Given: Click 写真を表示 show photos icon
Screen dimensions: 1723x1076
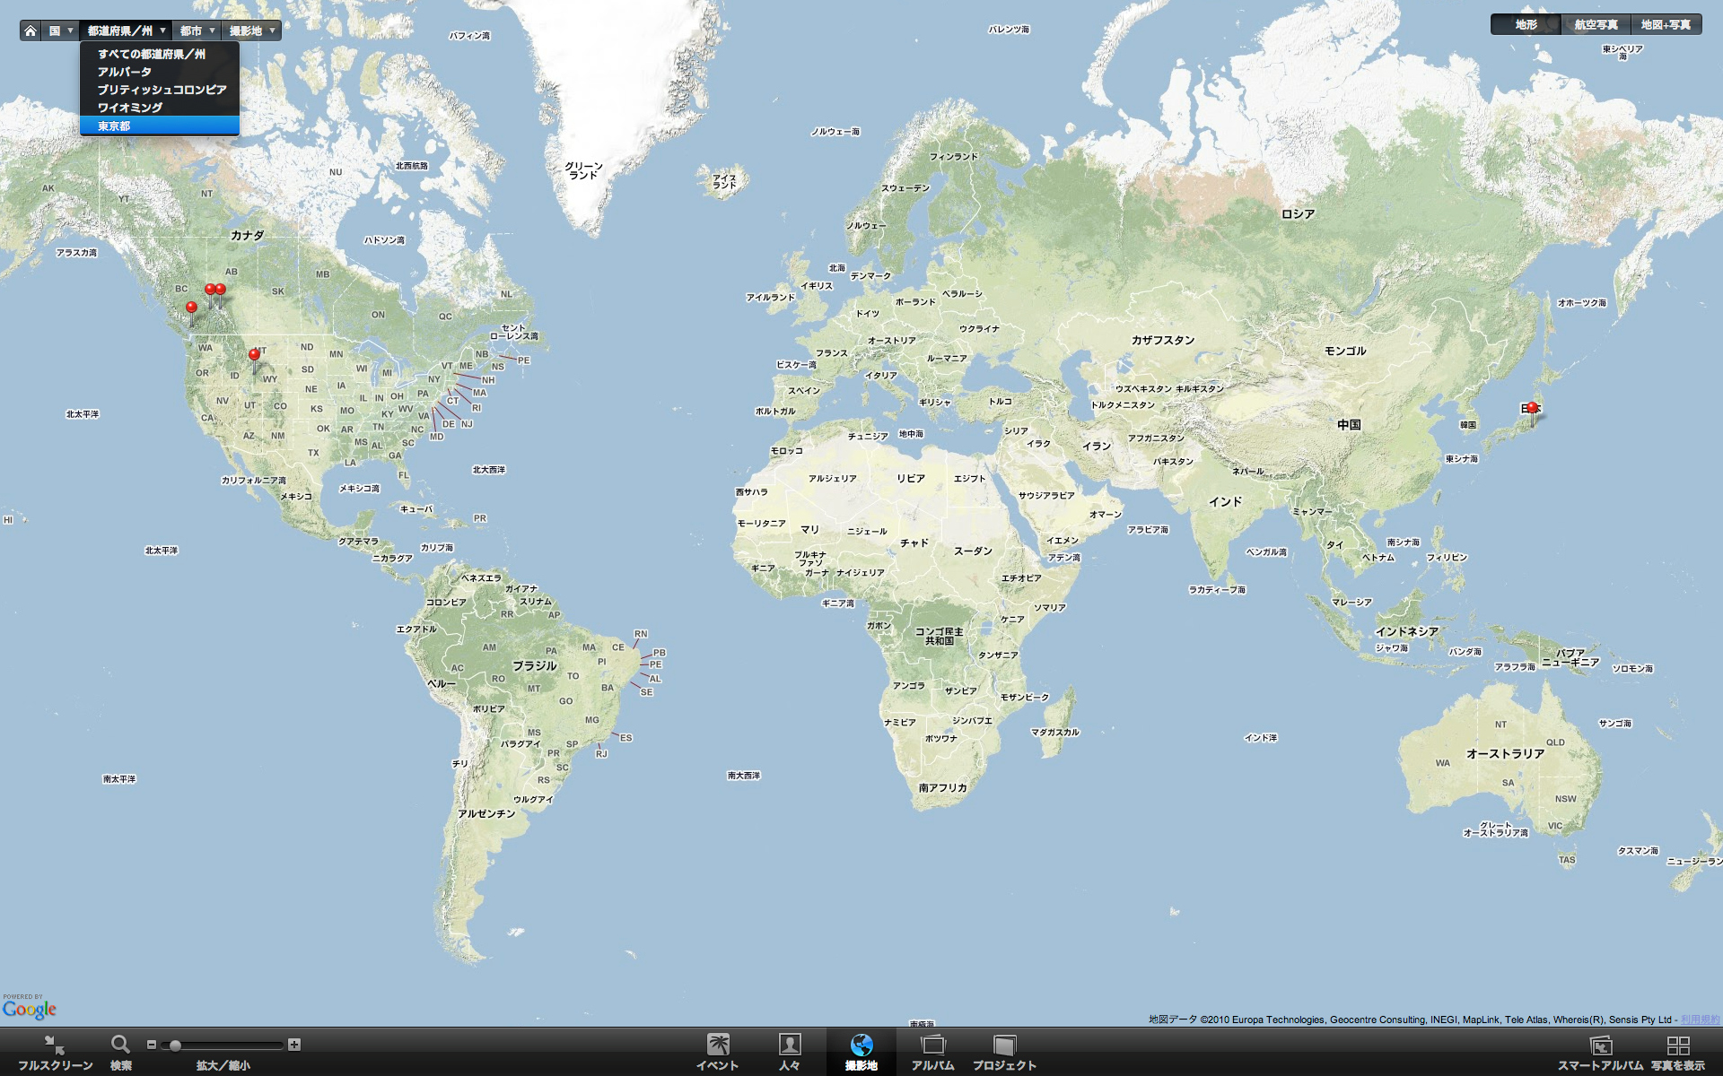Looking at the screenshot, I should (x=1677, y=1046).
